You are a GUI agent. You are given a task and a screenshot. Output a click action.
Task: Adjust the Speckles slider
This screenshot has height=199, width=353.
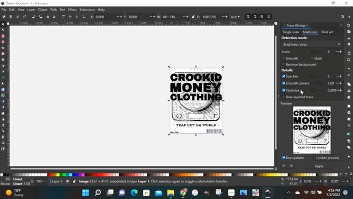318,76
